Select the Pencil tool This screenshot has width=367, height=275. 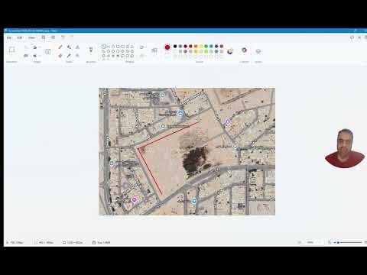pyautogui.click(x=60, y=47)
